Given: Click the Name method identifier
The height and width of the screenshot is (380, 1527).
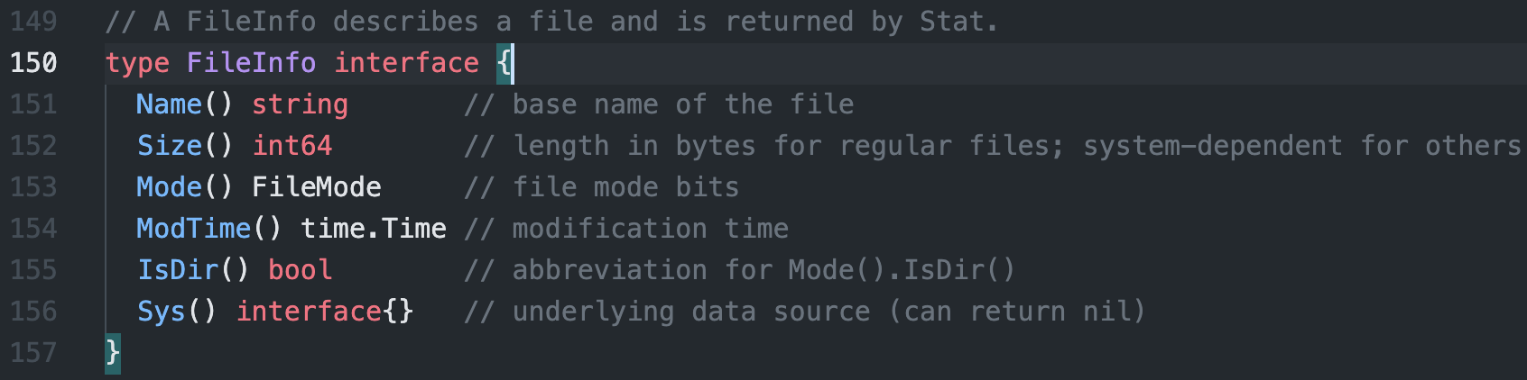Looking at the screenshot, I should [169, 104].
